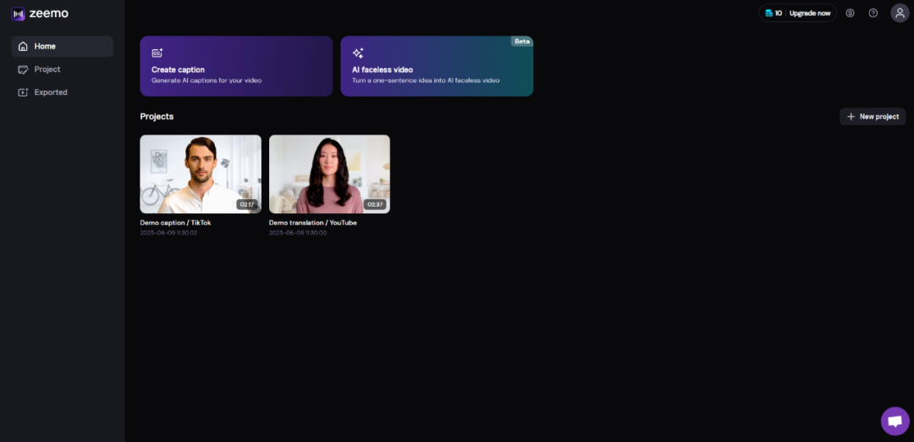The image size is (914, 442).
Task: Open the AI faceless video card title
Action: pyautogui.click(x=383, y=69)
